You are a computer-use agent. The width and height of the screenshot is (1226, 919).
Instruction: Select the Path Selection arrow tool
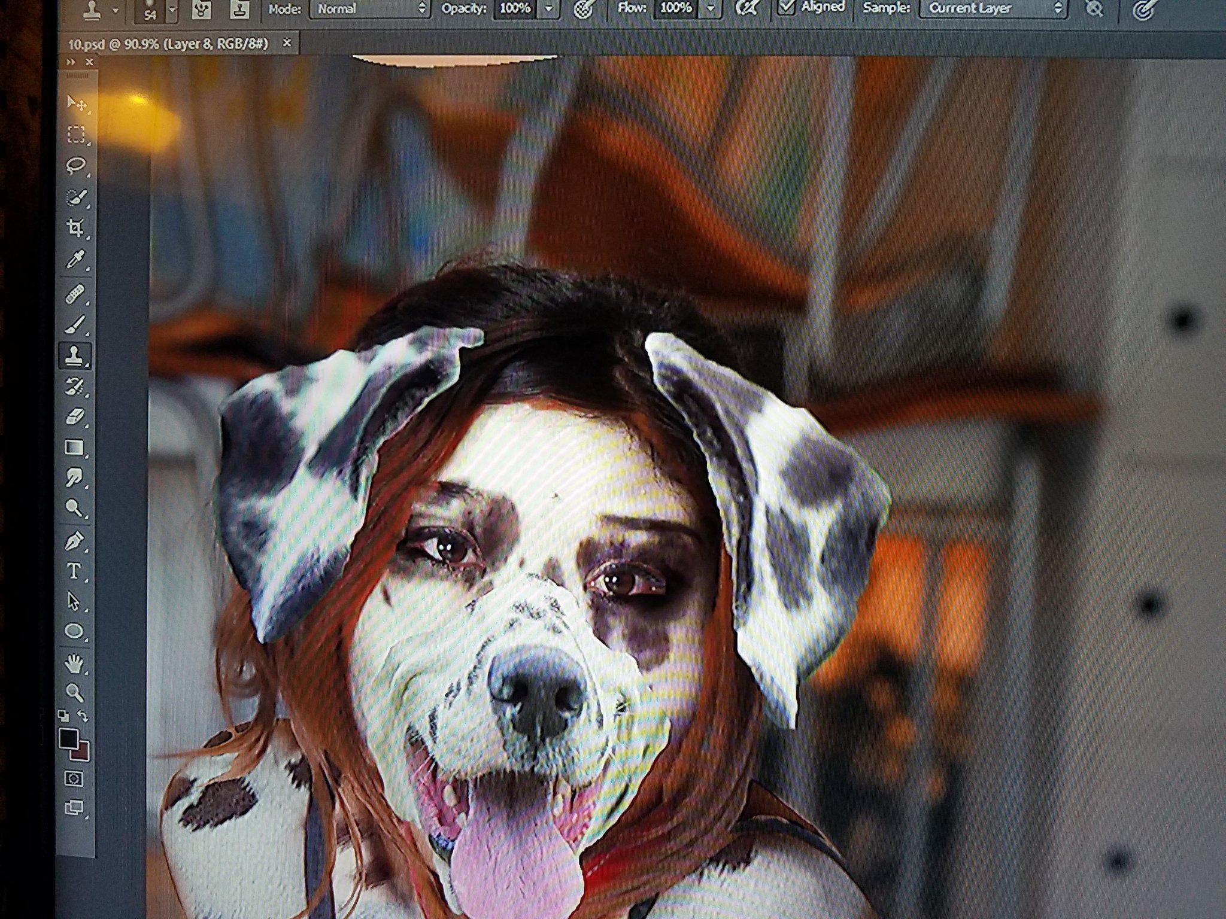click(x=74, y=601)
